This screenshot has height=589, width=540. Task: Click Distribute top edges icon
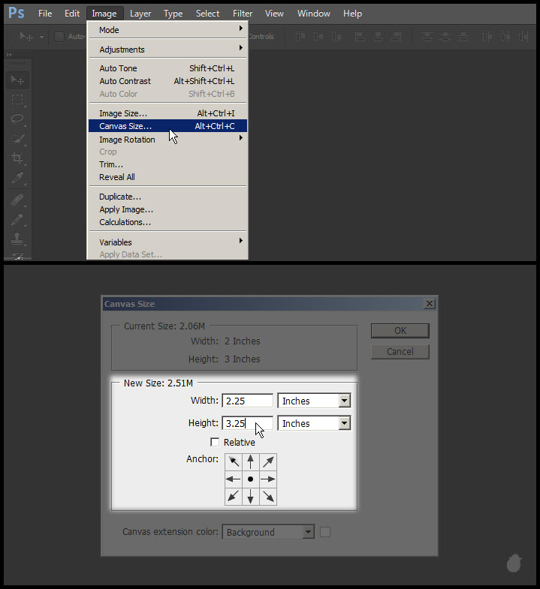[427, 37]
